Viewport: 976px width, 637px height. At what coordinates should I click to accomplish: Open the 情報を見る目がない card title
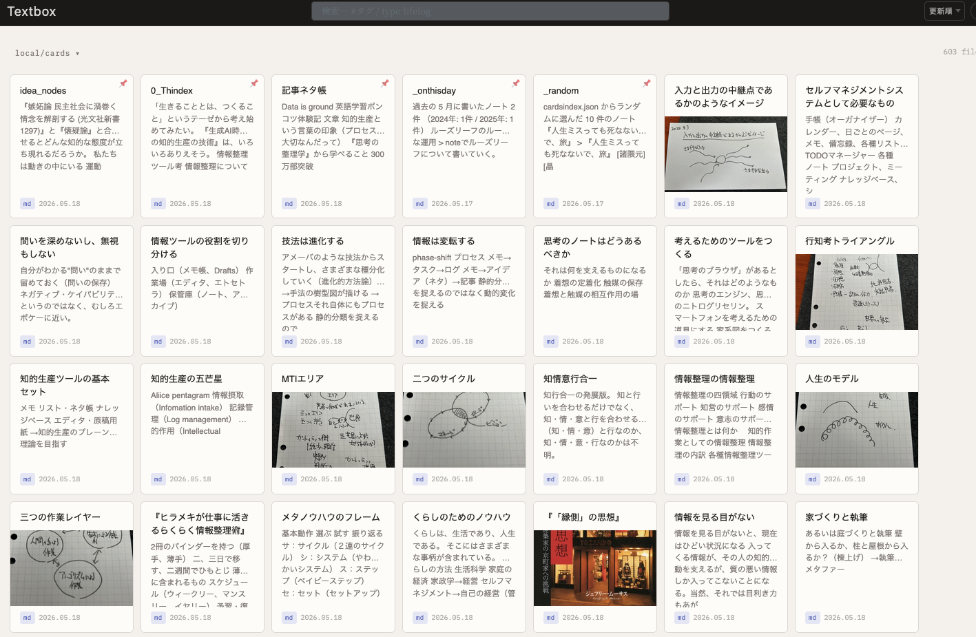coord(714,517)
